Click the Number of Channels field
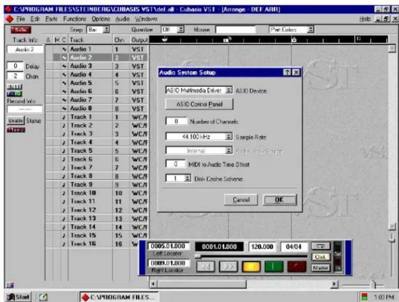 [x=176, y=122]
